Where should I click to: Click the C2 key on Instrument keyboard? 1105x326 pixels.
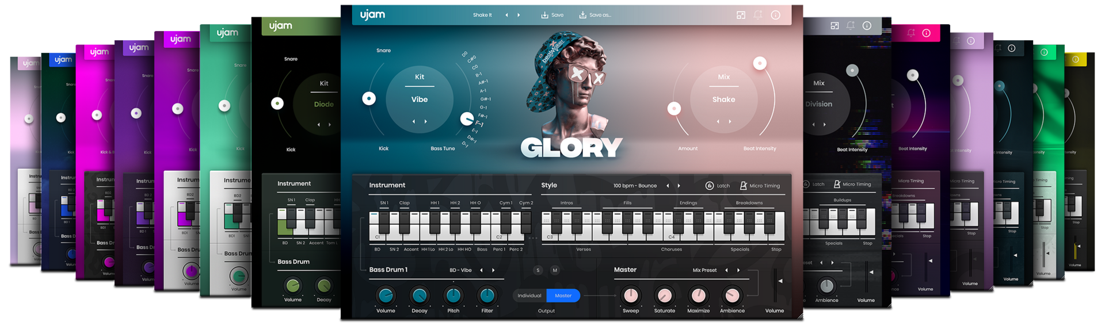click(x=499, y=227)
